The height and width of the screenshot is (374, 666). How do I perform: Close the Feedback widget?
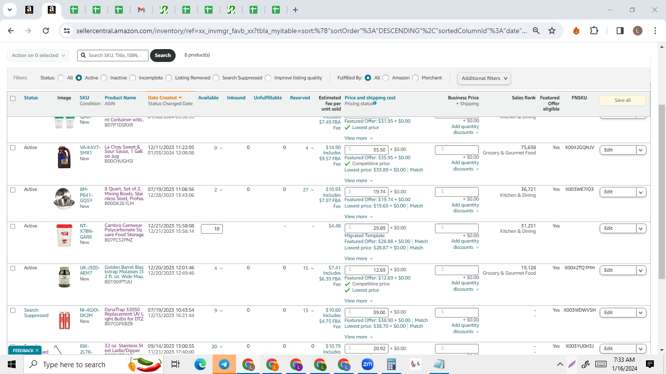[37, 350]
